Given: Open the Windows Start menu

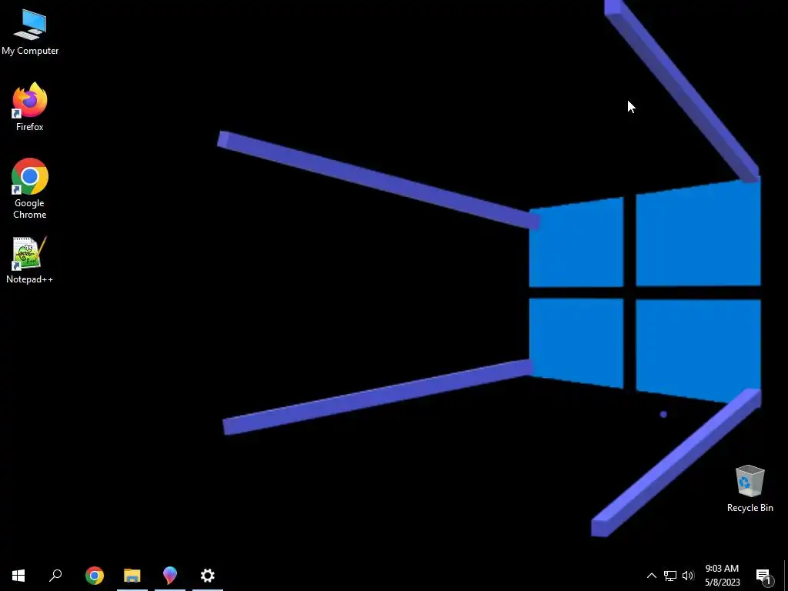Looking at the screenshot, I should tap(18, 576).
